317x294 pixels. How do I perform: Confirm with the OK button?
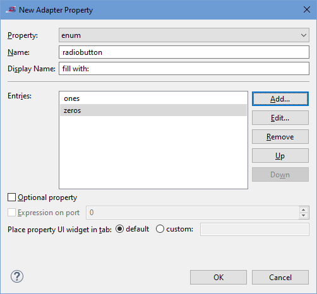click(x=218, y=278)
